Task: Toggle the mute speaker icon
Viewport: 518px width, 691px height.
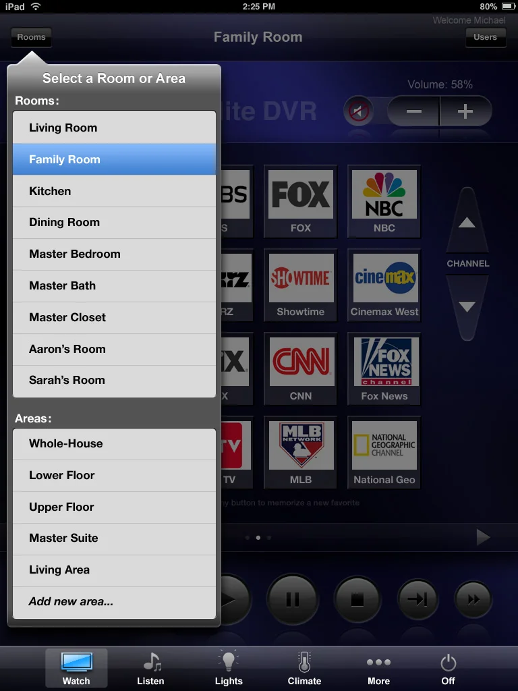Action: tap(359, 111)
